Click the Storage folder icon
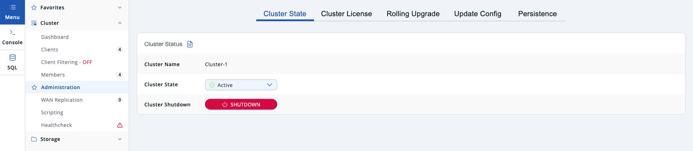Viewport: 693px width, 151px height. click(x=34, y=139)
